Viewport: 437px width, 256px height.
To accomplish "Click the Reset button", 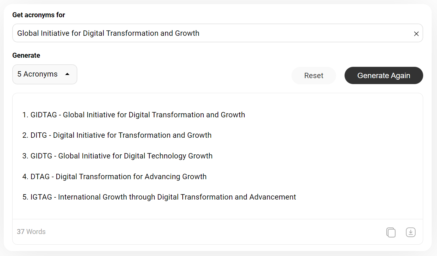I will pyautogui.click(x=314, y=76).
